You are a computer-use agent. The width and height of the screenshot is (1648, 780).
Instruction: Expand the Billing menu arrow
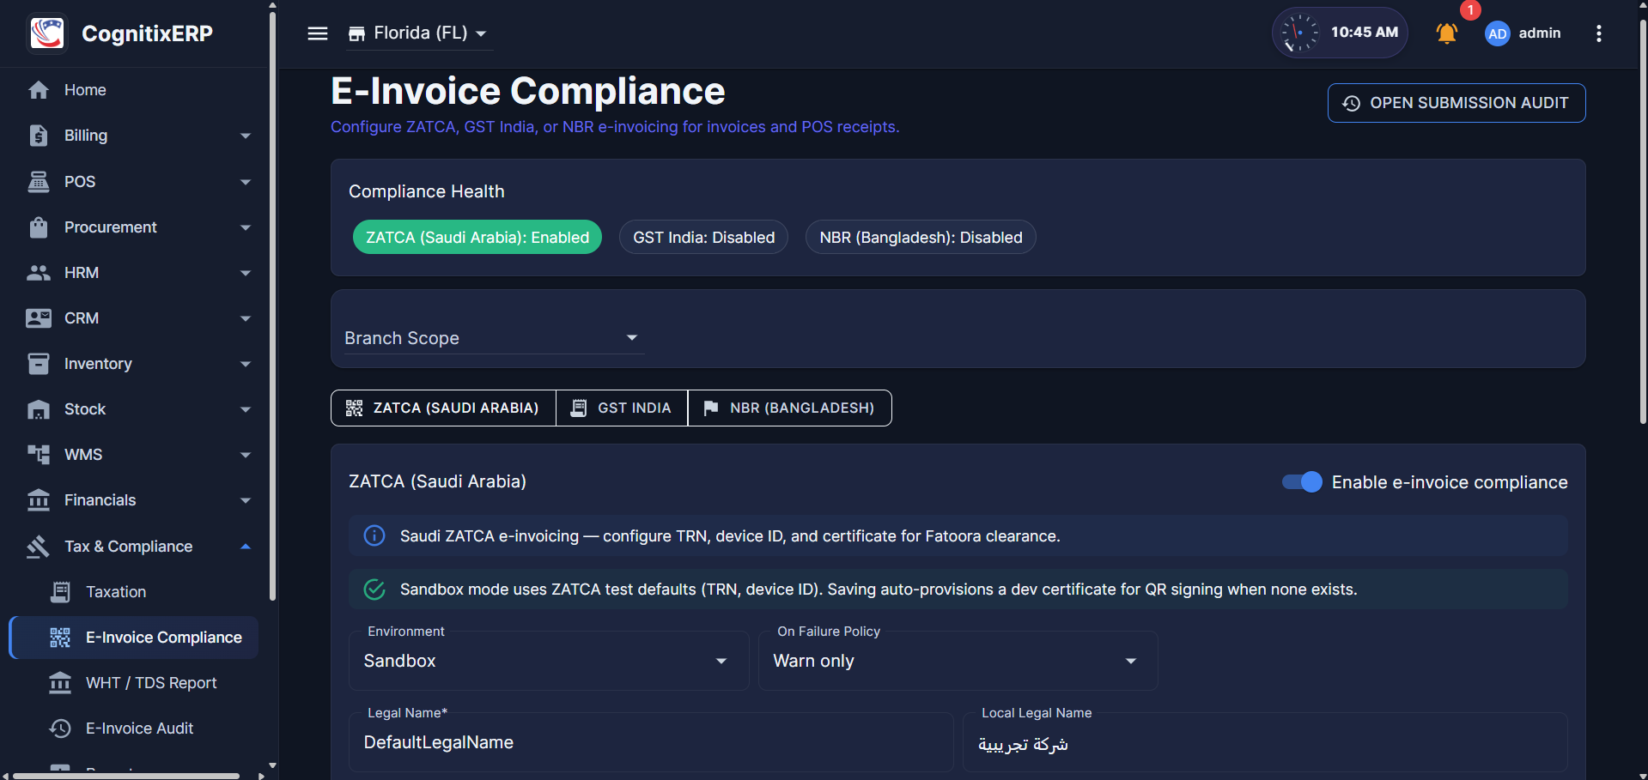(246, 136)
